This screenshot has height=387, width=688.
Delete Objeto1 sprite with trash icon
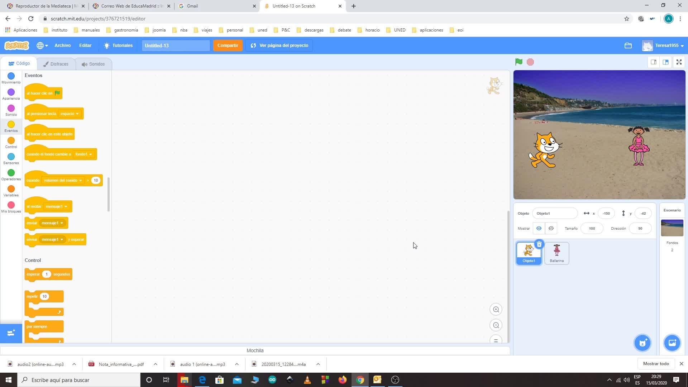coord(539,244)
